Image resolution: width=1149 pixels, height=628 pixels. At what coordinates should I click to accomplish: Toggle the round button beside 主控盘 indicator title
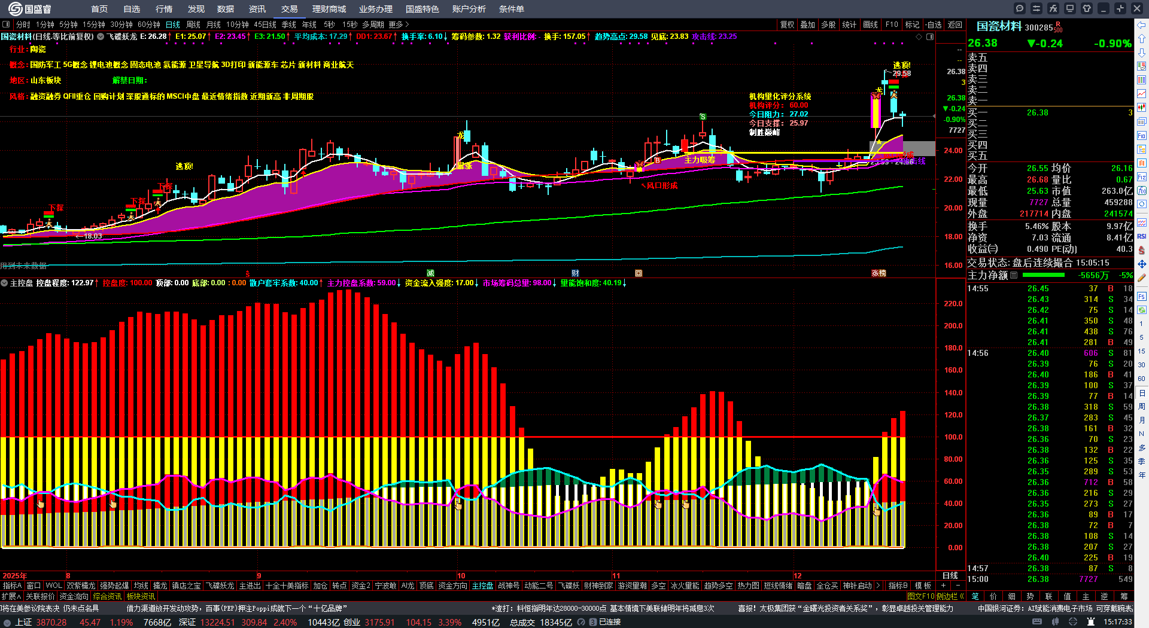coord(4,283)
